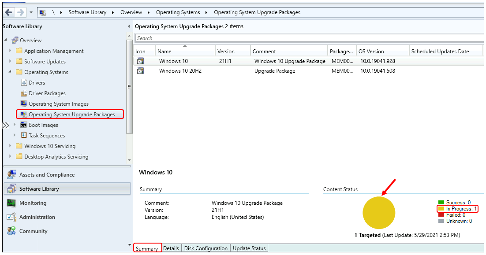This screenshot has width=486, height=255.
Task: Click package icon of Windows 10 20H2 row
Action: pyautogui.click(x=140, y=71)
